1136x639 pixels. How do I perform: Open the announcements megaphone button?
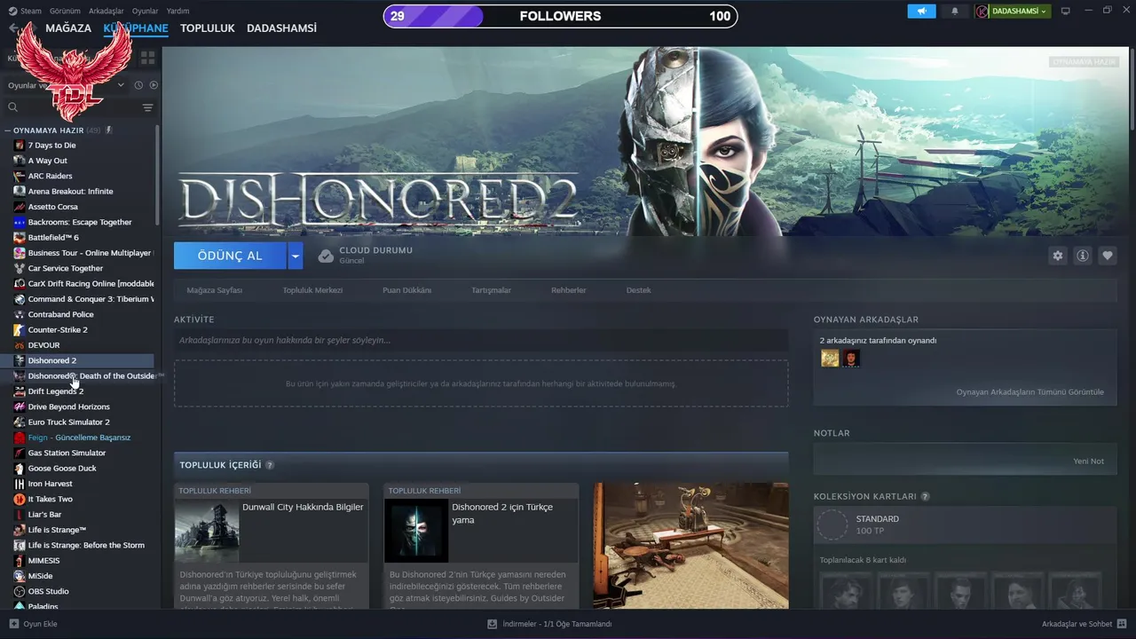click(x=921, y=12)
